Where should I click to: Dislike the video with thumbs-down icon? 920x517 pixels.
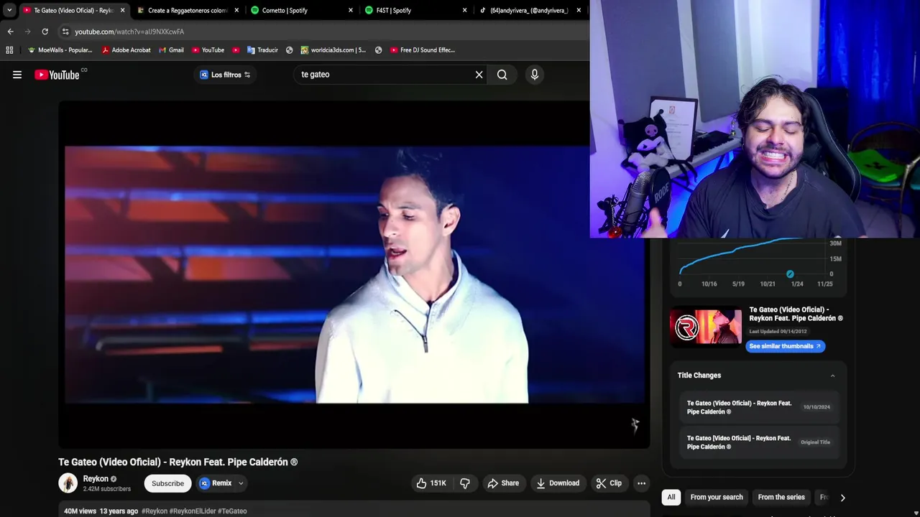point(465,483)
